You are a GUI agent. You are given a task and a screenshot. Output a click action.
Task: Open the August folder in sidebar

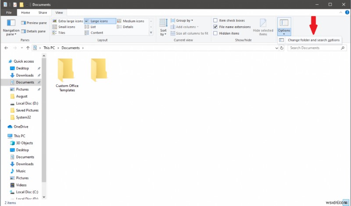coord(21,96)
